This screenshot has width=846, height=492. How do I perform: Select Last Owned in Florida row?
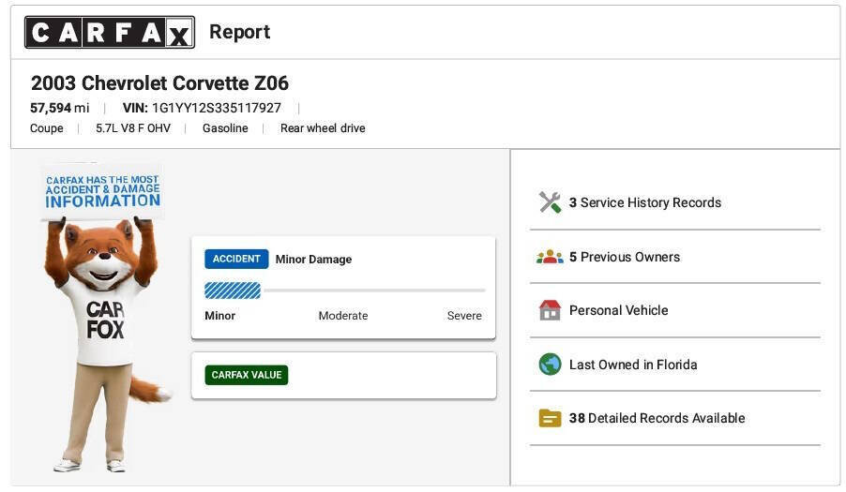pyautogui.click(x=675, y=365)
